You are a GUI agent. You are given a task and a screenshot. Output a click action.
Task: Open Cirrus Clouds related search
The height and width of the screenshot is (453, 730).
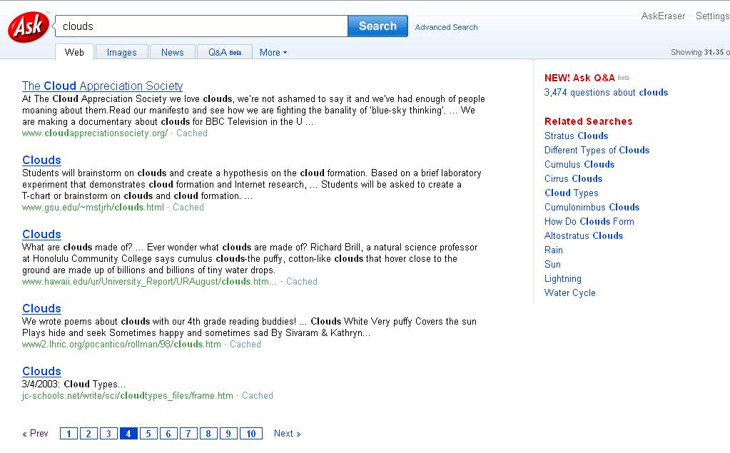click(573, 179)
